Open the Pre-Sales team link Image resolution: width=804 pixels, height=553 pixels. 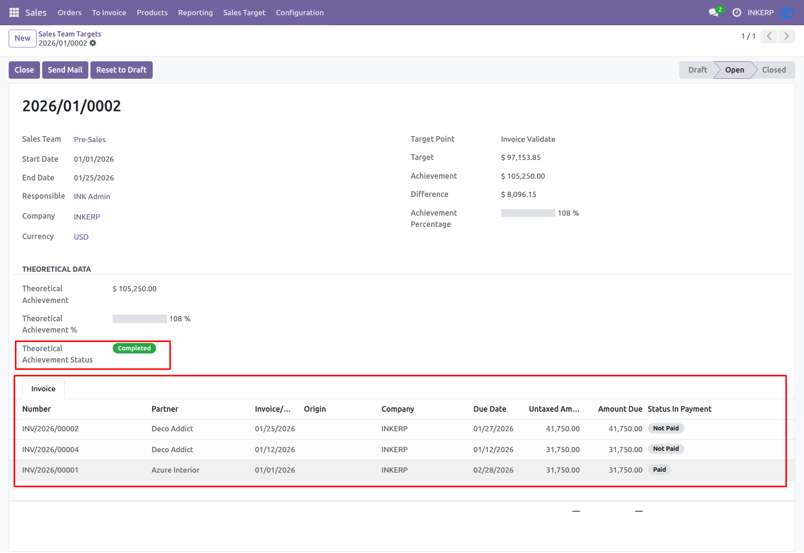point(90,140)
